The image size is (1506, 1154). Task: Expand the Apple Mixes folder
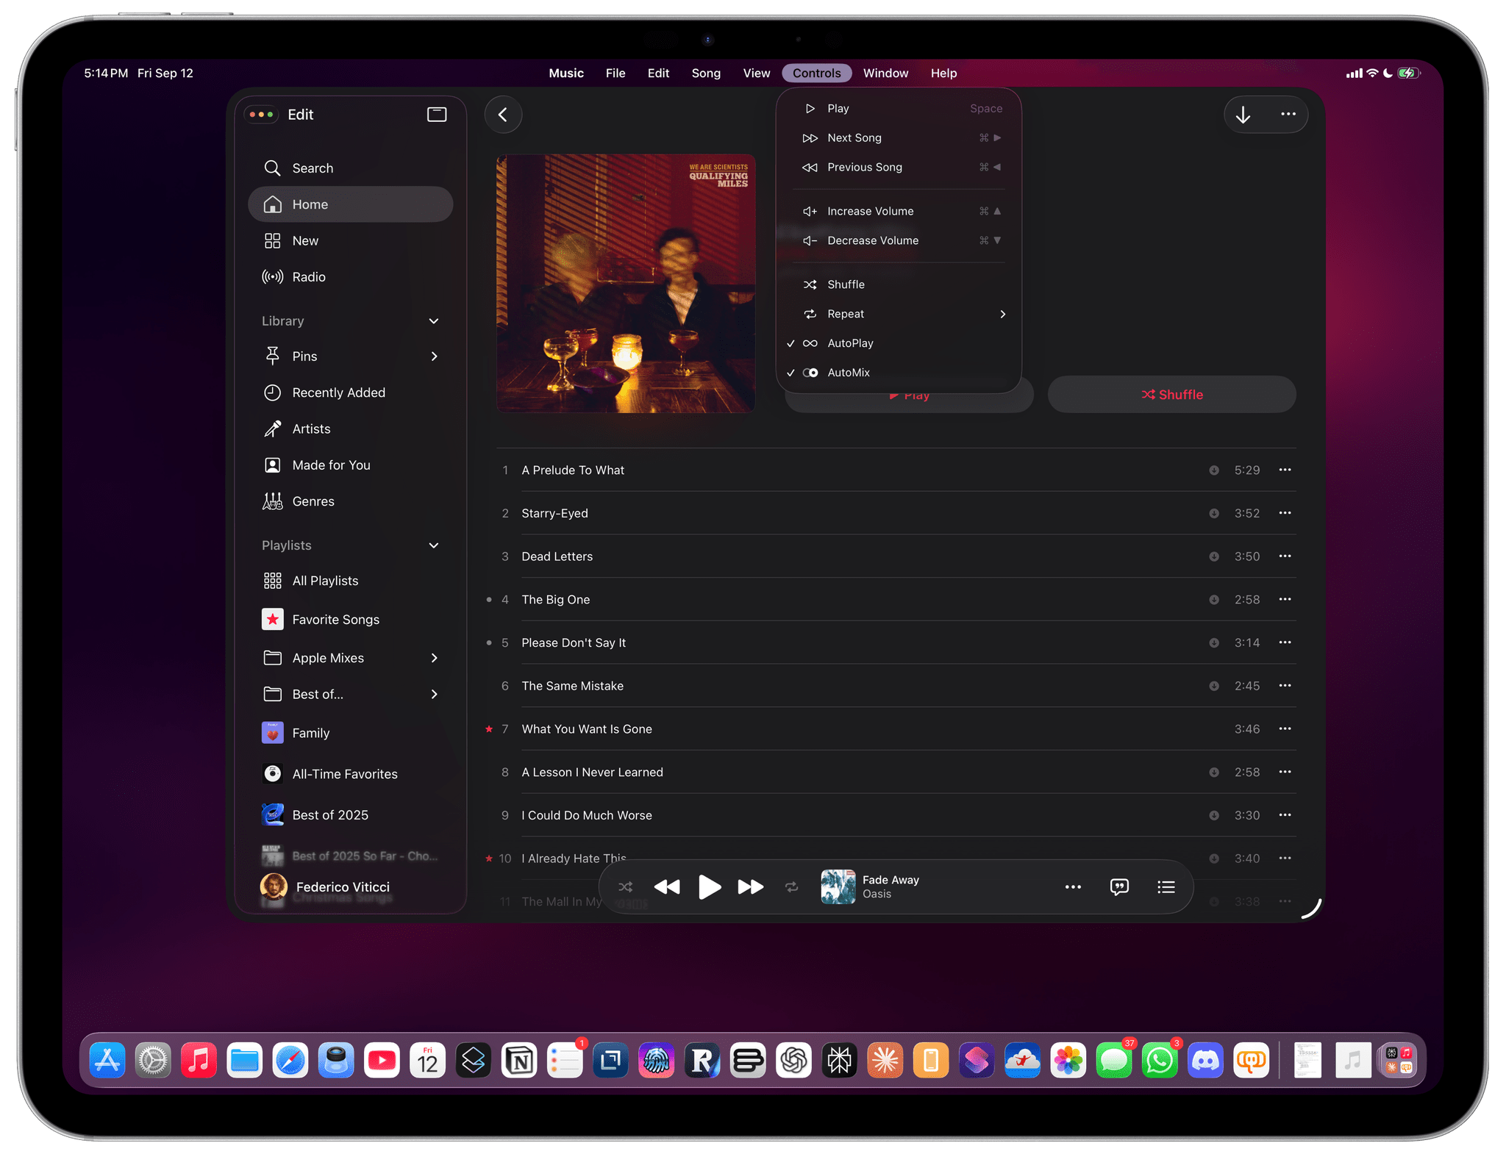(434, 657)
